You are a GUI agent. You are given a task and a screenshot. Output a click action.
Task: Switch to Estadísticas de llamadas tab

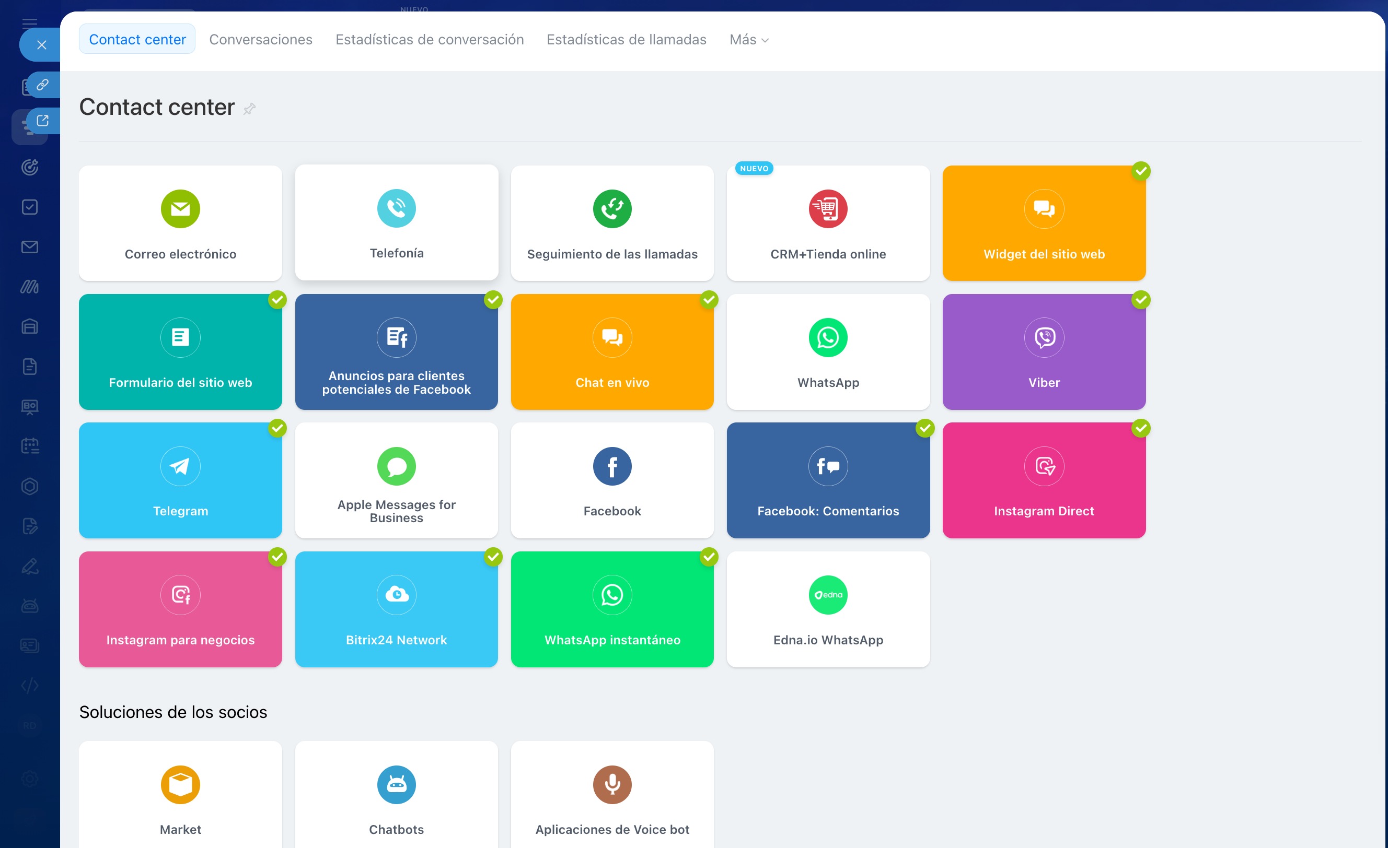[x=626, y=39]
